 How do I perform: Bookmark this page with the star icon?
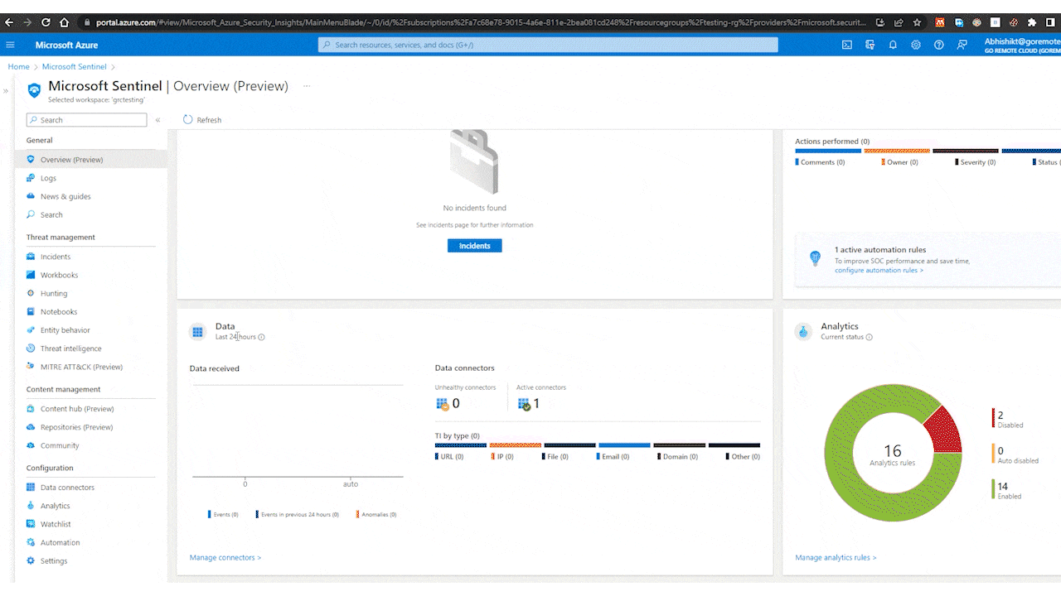[x=917, y=22]
